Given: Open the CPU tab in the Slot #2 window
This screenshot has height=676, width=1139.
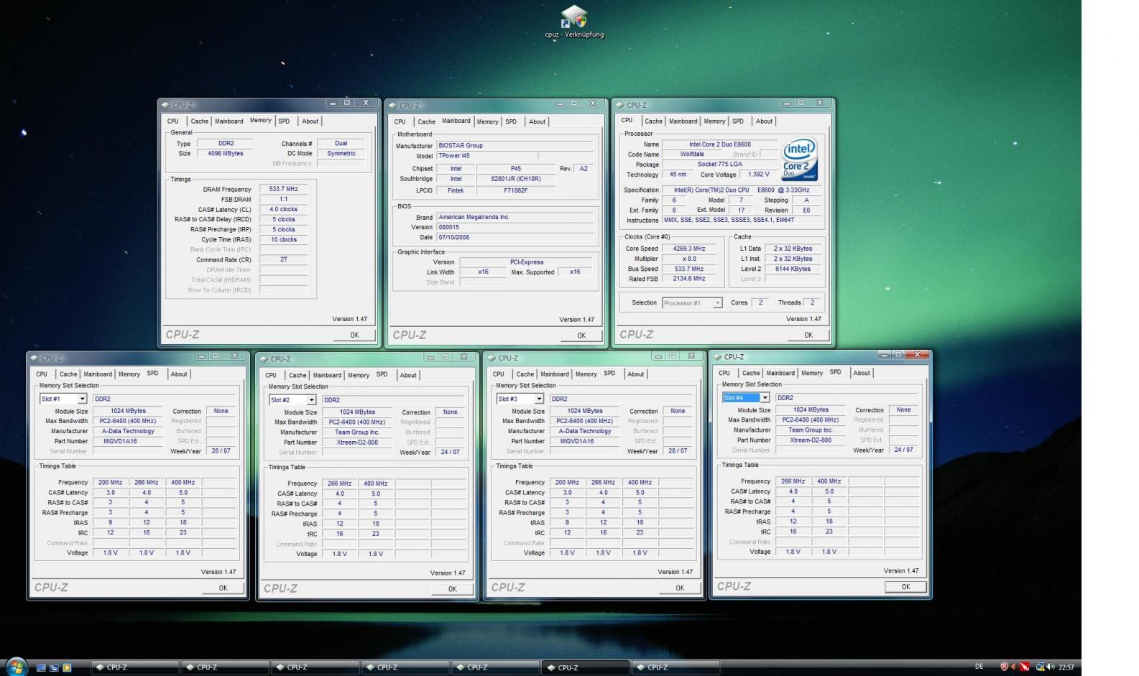Looking at the screenshot, I should tap(271, 375).
